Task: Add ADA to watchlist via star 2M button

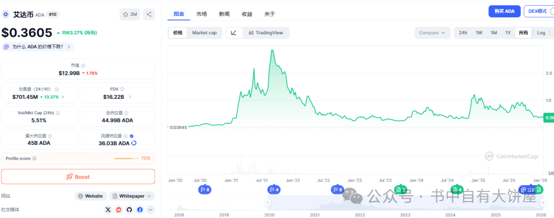Action: 130,14
